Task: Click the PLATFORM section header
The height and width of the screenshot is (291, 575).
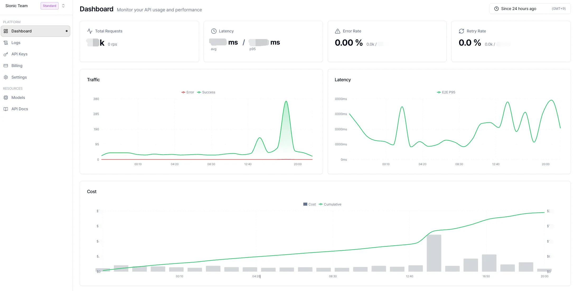Action: coord(12,22)
